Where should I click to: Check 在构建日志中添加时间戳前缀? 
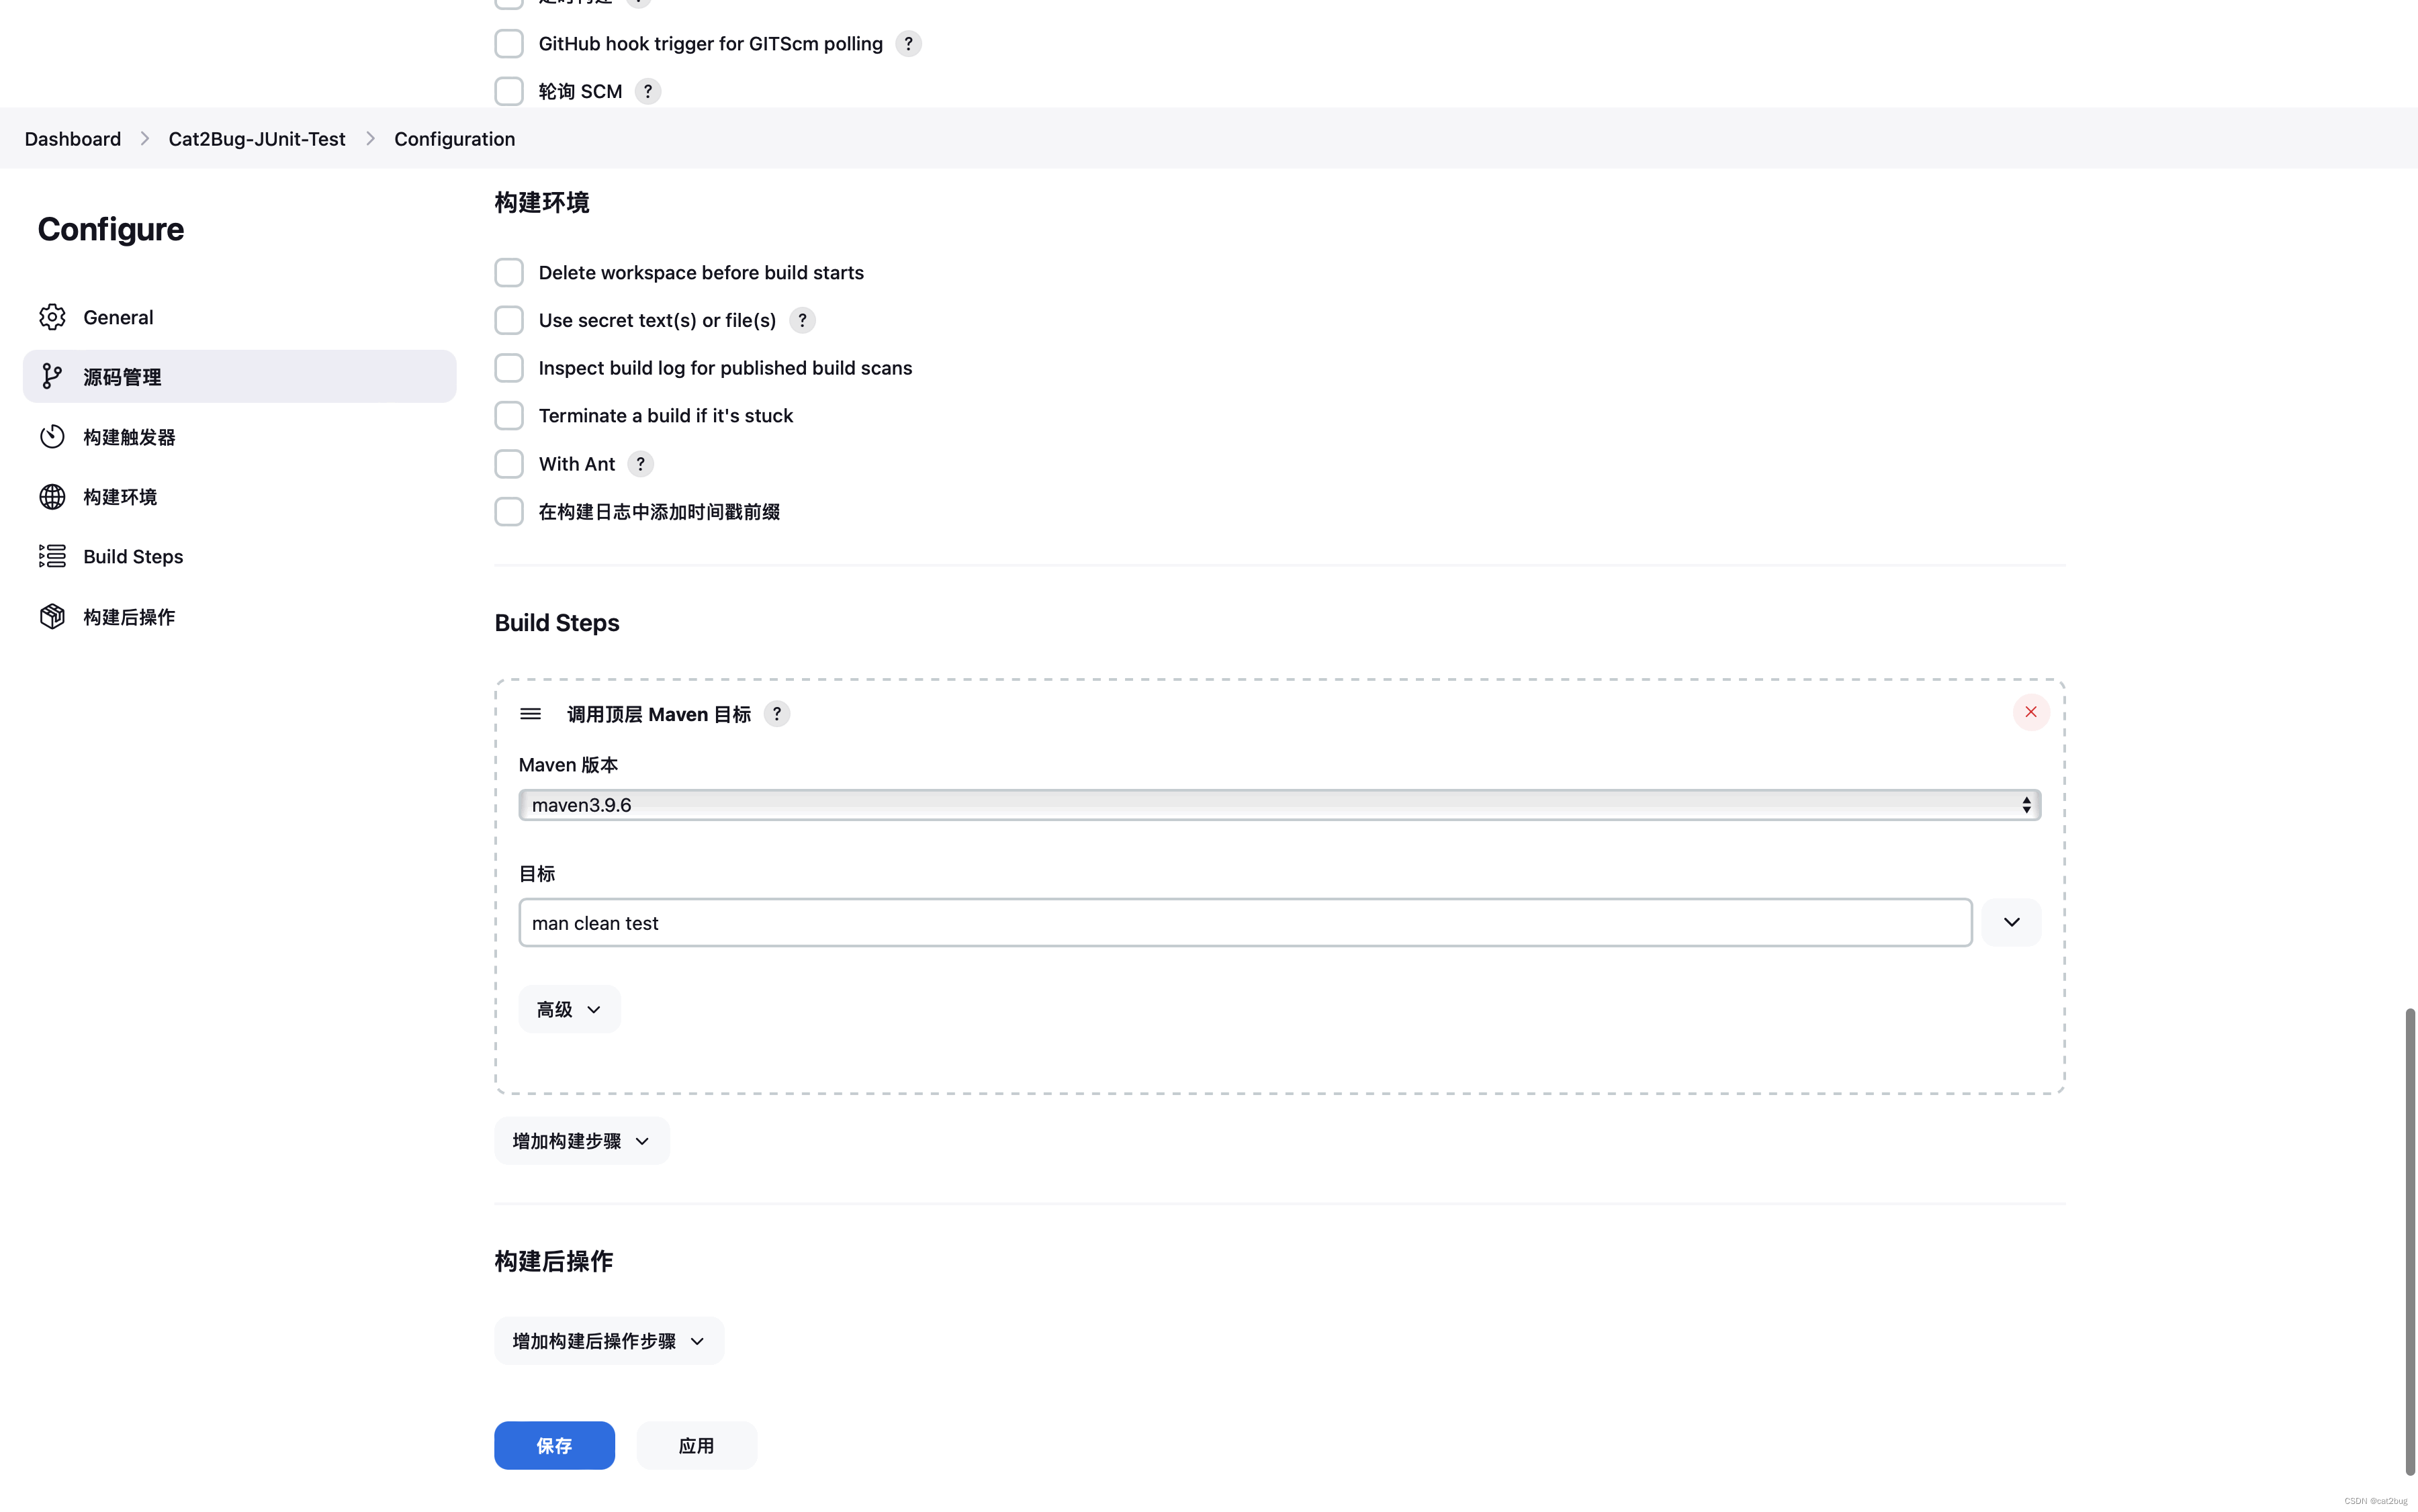pos(509,512)
